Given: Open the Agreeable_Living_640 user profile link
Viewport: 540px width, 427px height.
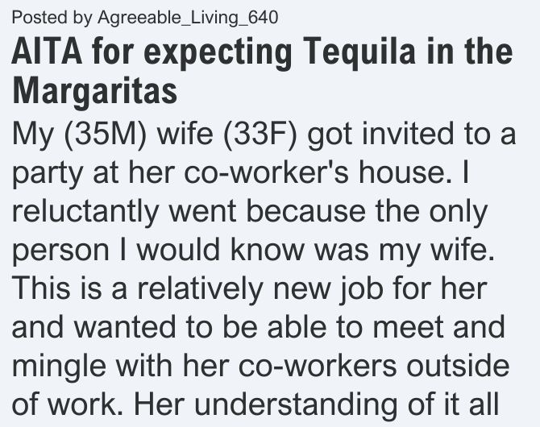Looking at the screenshot, I should 188,18.
